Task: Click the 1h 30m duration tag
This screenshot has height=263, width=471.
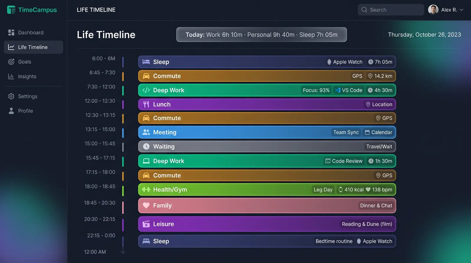Action: tap(380, 161)
